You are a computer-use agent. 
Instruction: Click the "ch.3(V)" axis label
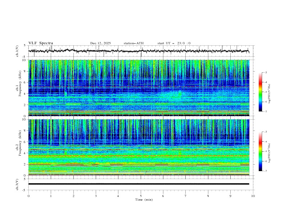coord(17,184)
